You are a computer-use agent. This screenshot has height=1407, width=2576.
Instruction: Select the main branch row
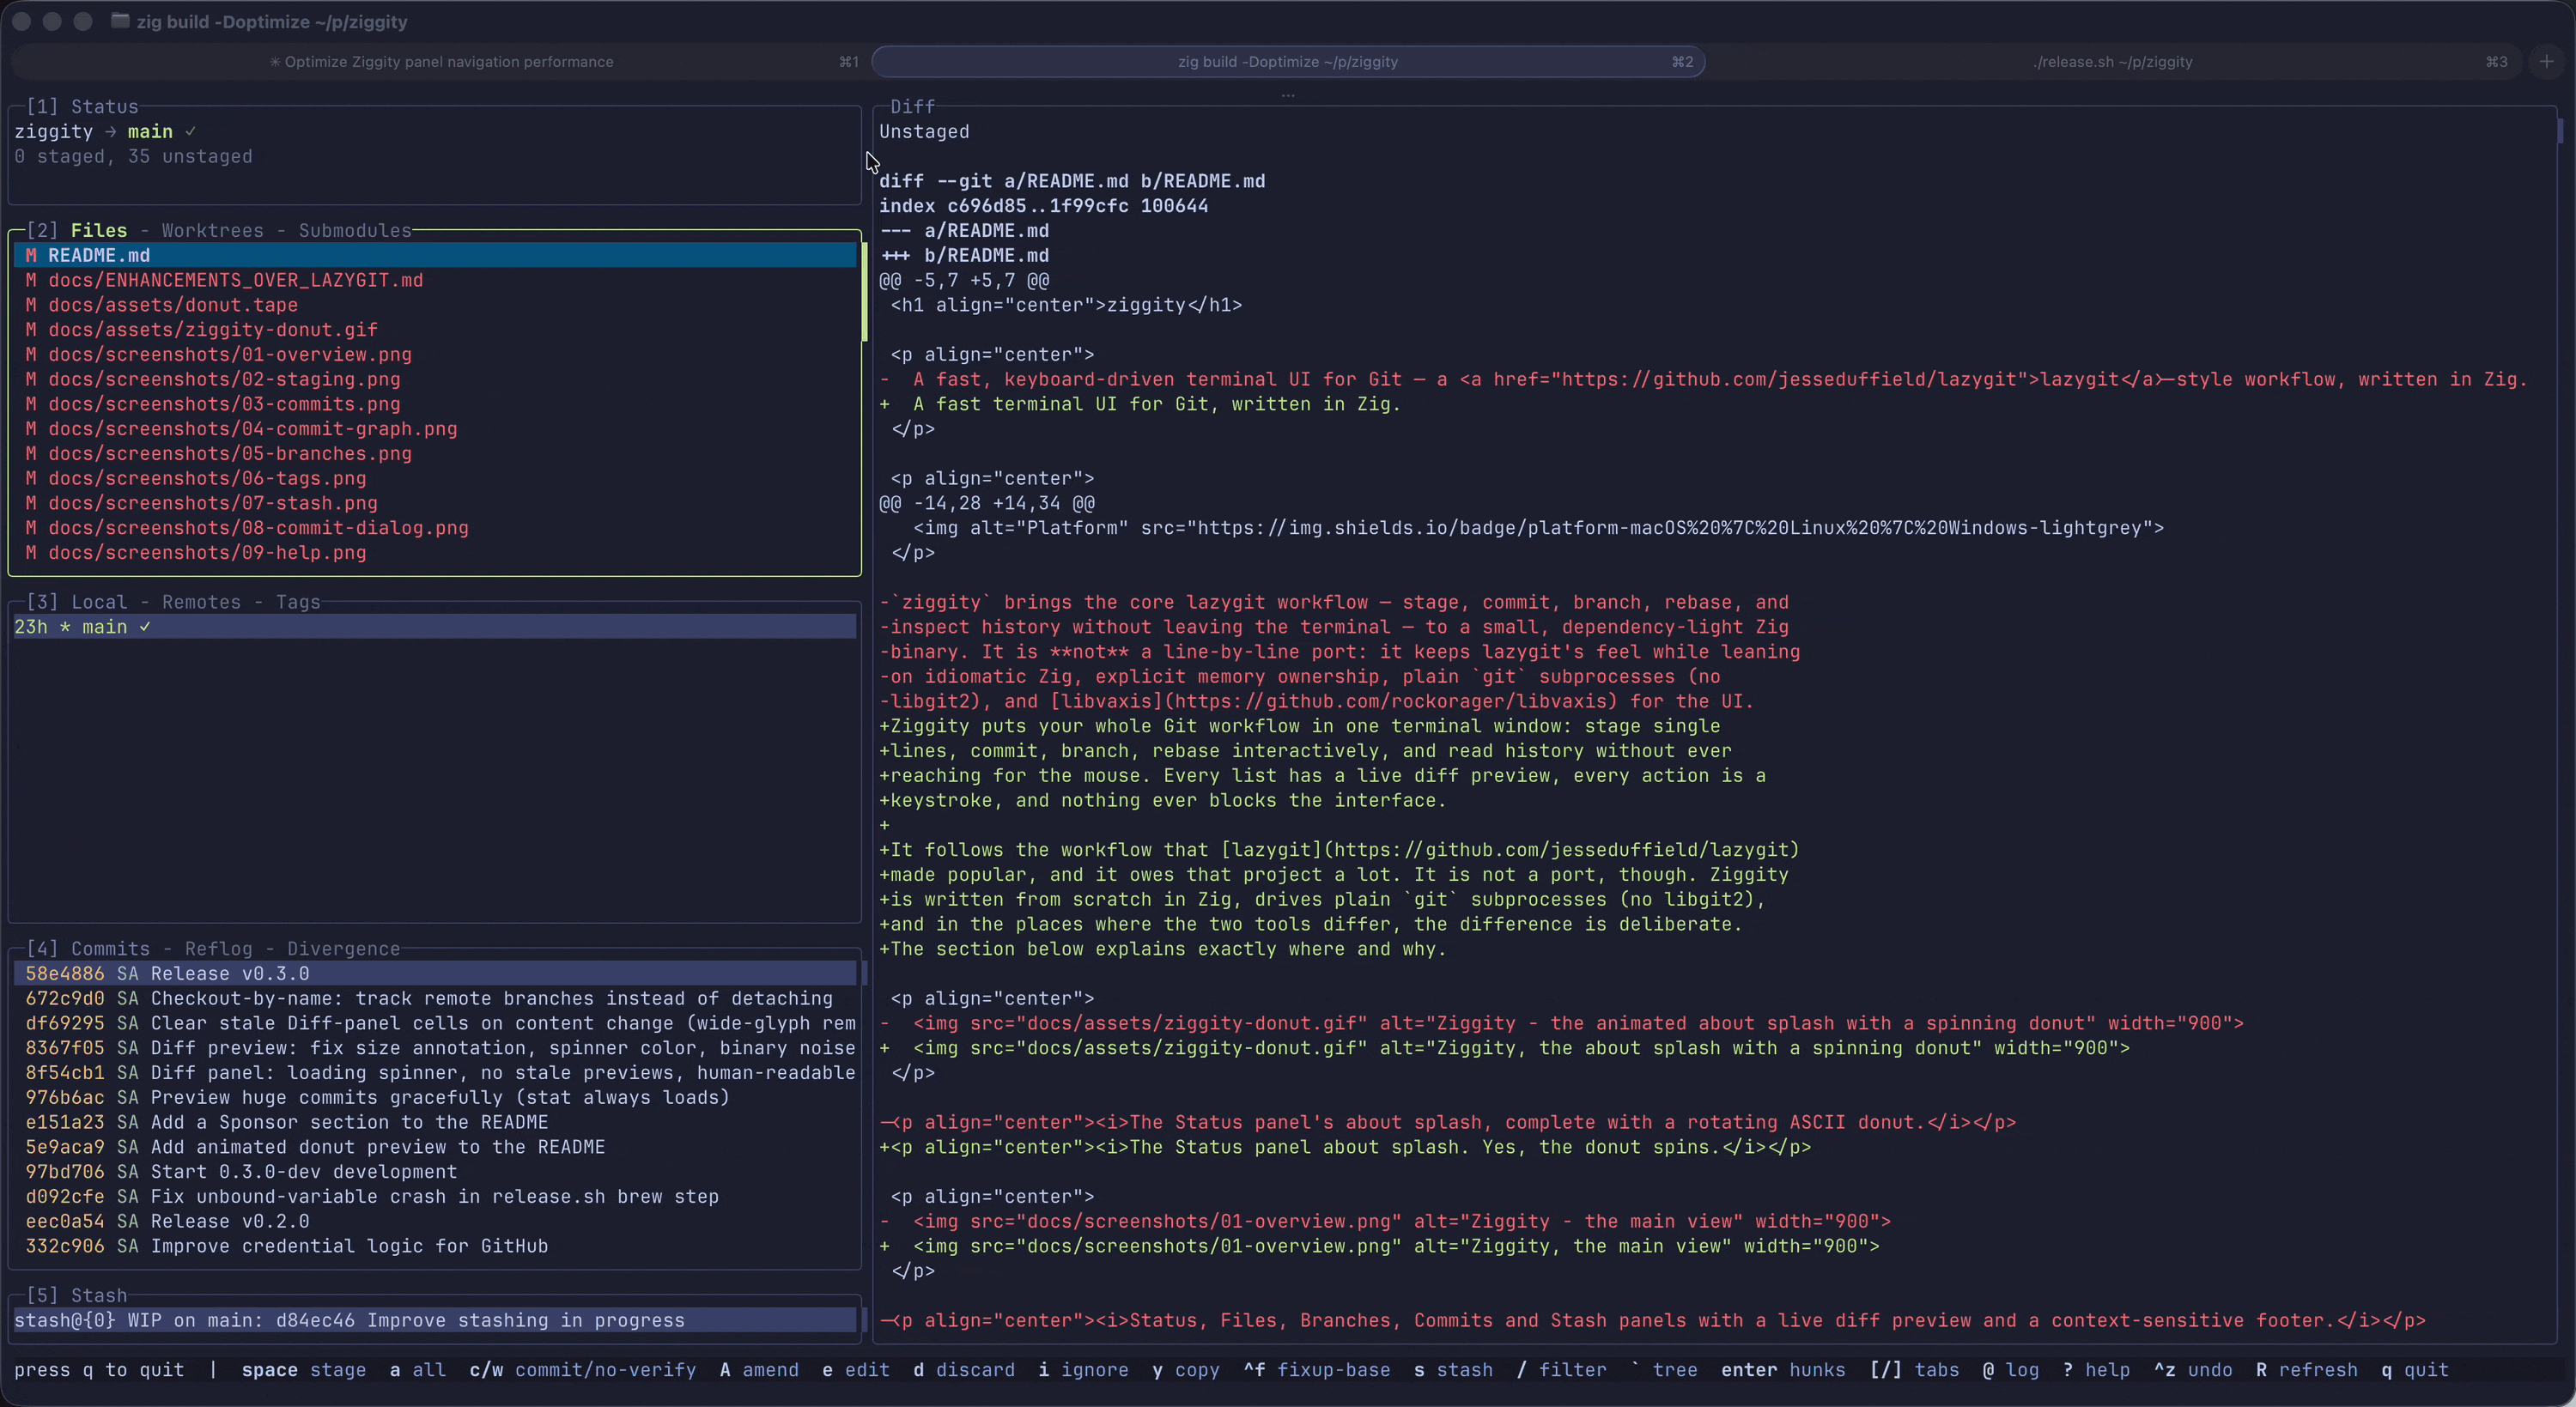pyautogui.click(x=435, y=627)
